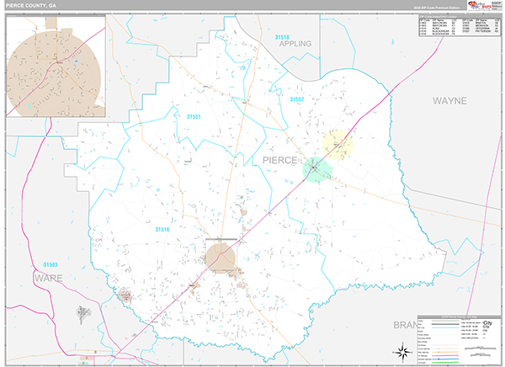Click the green shaded city circle
Viewport: 505px width, 367px height.
tap(316, 169)
